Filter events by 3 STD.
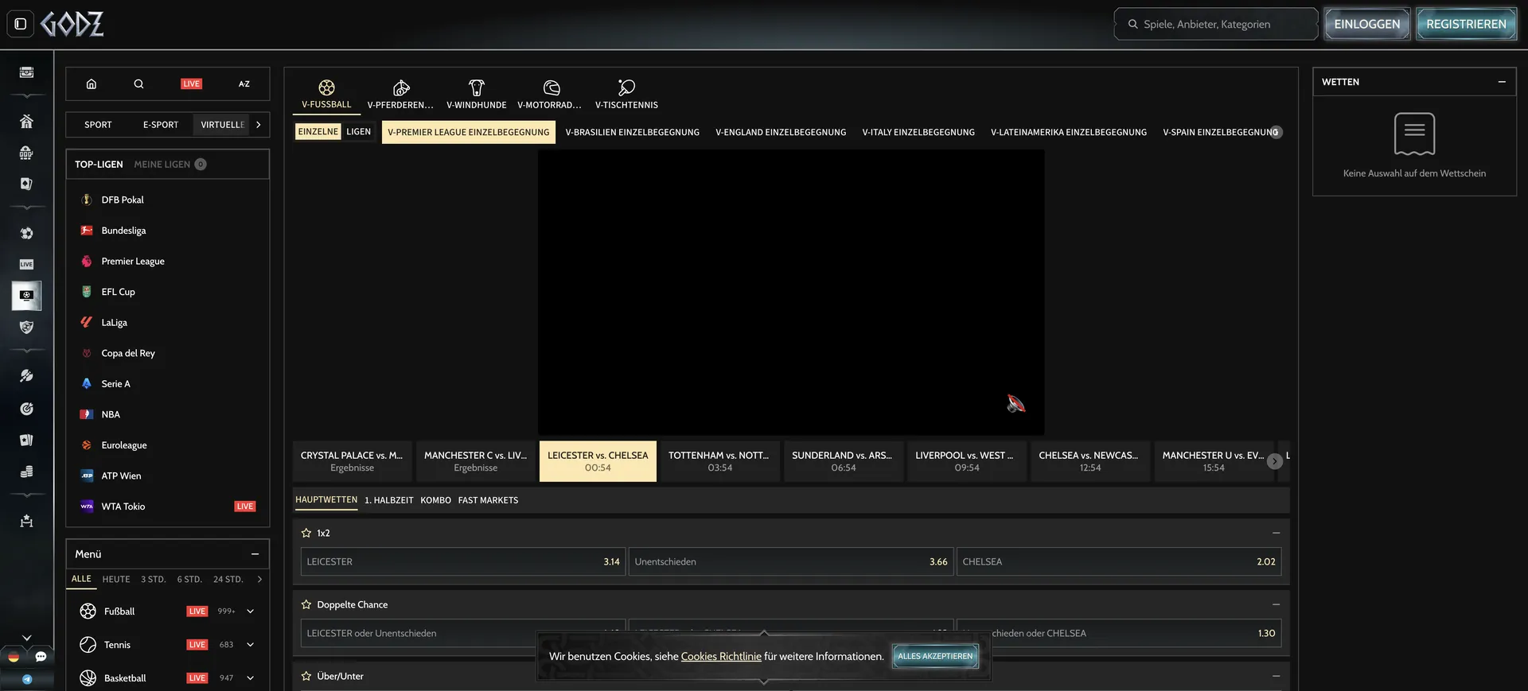The height and width of the screenshot is (691, 1528). coord(154,580)
